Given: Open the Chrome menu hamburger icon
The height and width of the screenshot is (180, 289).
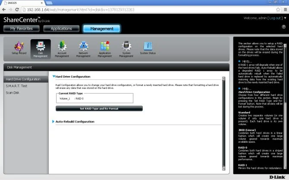Looking at the screenshot, I should [x=285, y=9].
